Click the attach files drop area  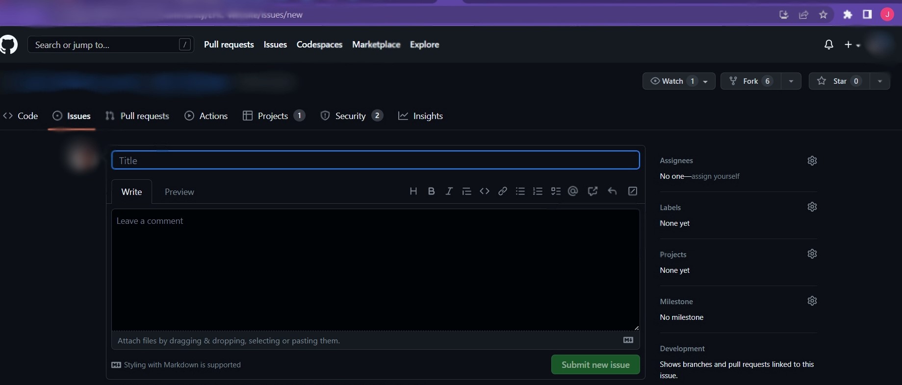click(376, 340)
